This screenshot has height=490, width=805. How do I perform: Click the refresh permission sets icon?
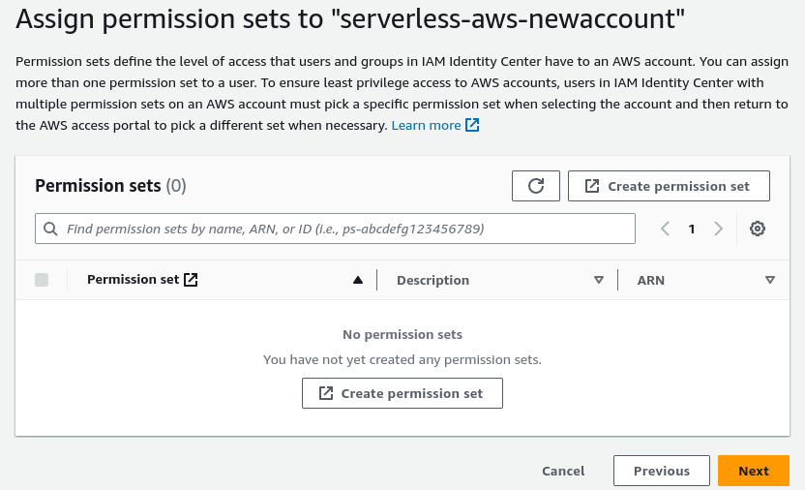pos(536,186)
